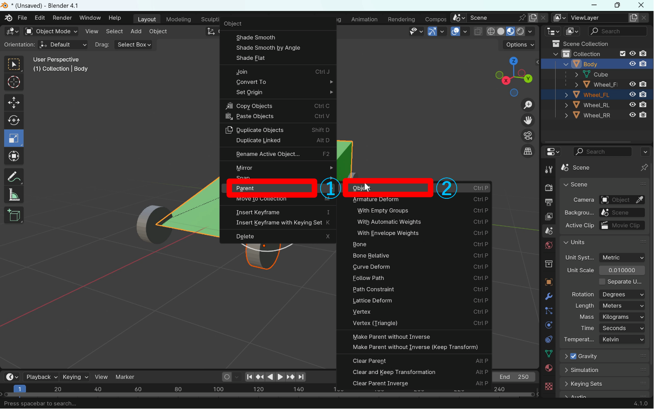Toggle visibility of Wheel_RL object
654x409 pixels.
coord(633,105)
